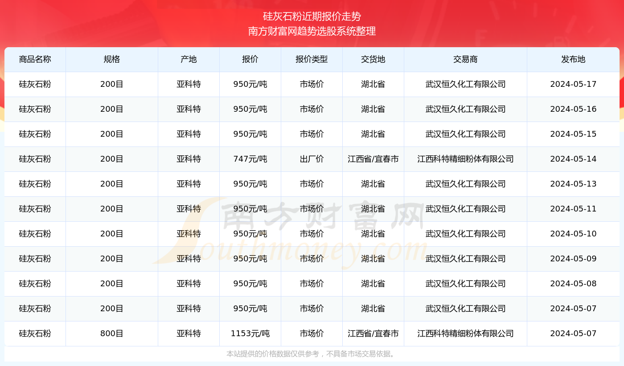
Task: Click 武汉恒久化工有限公司 in the 2024-05-17 row
Action: tap(465, 84)
